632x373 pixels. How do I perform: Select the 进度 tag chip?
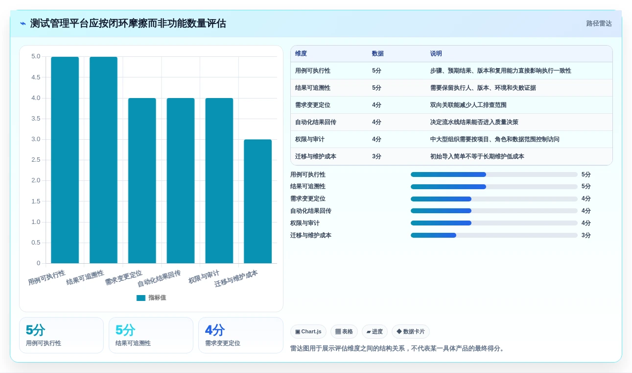(x=375, y=332)
